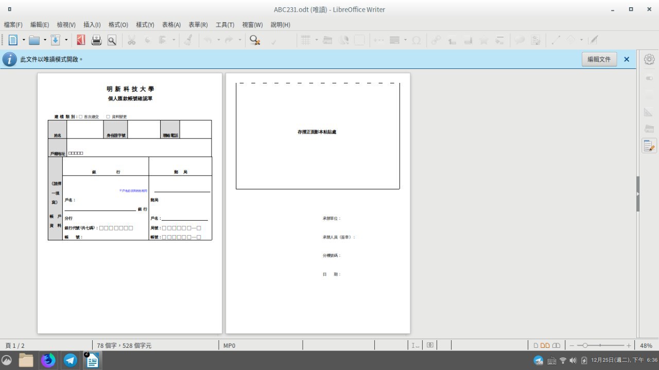Open the sidebar Styles ruler icon
The height and width of the screenshot is (370, 659).
pos(649,112)
